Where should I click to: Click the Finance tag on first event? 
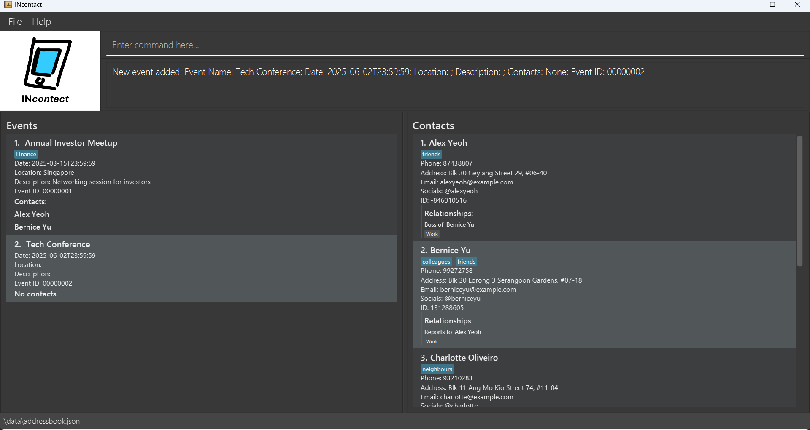click(26, 154)
